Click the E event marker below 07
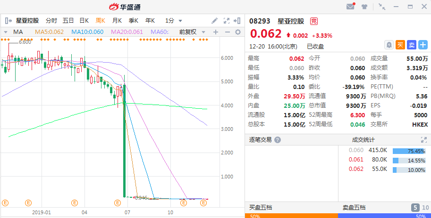The height and width of the screenshot is (218, 431). click(118, 203)
